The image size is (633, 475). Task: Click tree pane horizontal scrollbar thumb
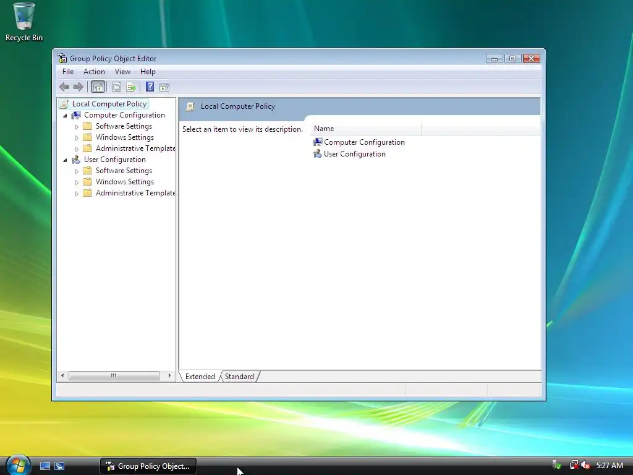tap(114, 375)
